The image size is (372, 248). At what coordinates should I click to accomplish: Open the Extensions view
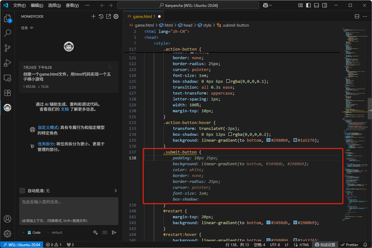[x=8, y=93]
